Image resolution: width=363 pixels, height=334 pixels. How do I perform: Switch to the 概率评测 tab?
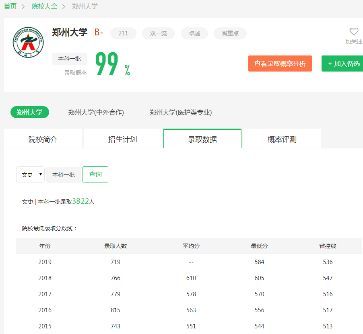(282, 139)
